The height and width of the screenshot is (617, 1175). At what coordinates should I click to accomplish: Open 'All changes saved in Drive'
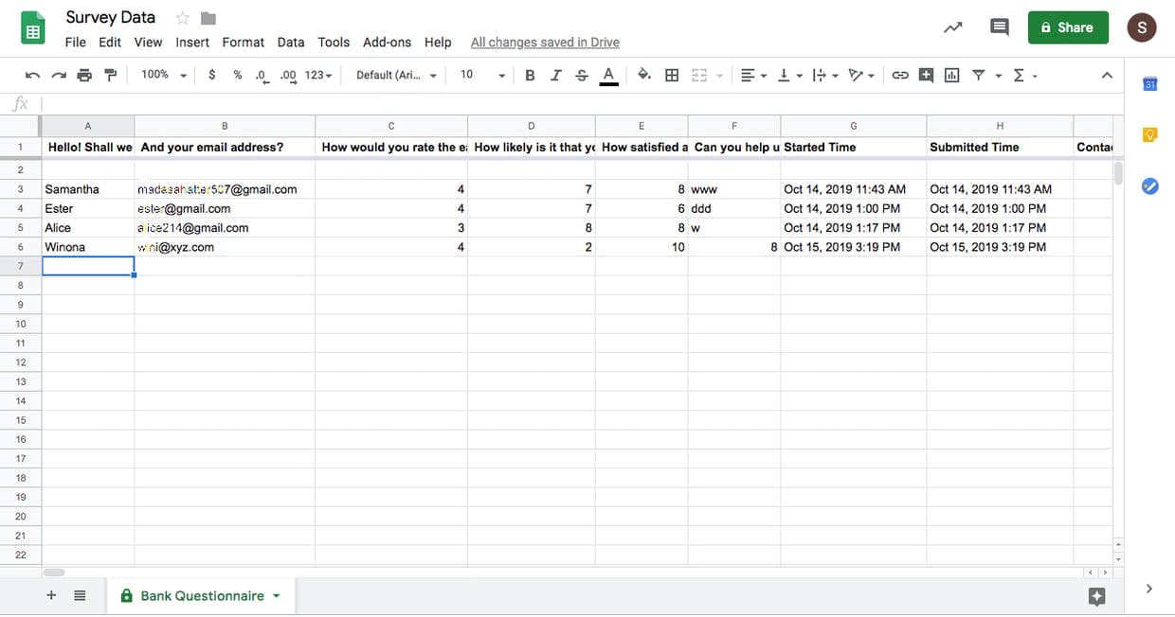545,42
